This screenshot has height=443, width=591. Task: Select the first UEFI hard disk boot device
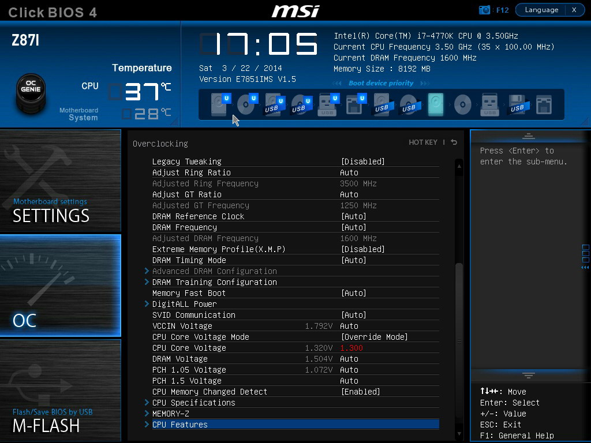coord(220,104)
